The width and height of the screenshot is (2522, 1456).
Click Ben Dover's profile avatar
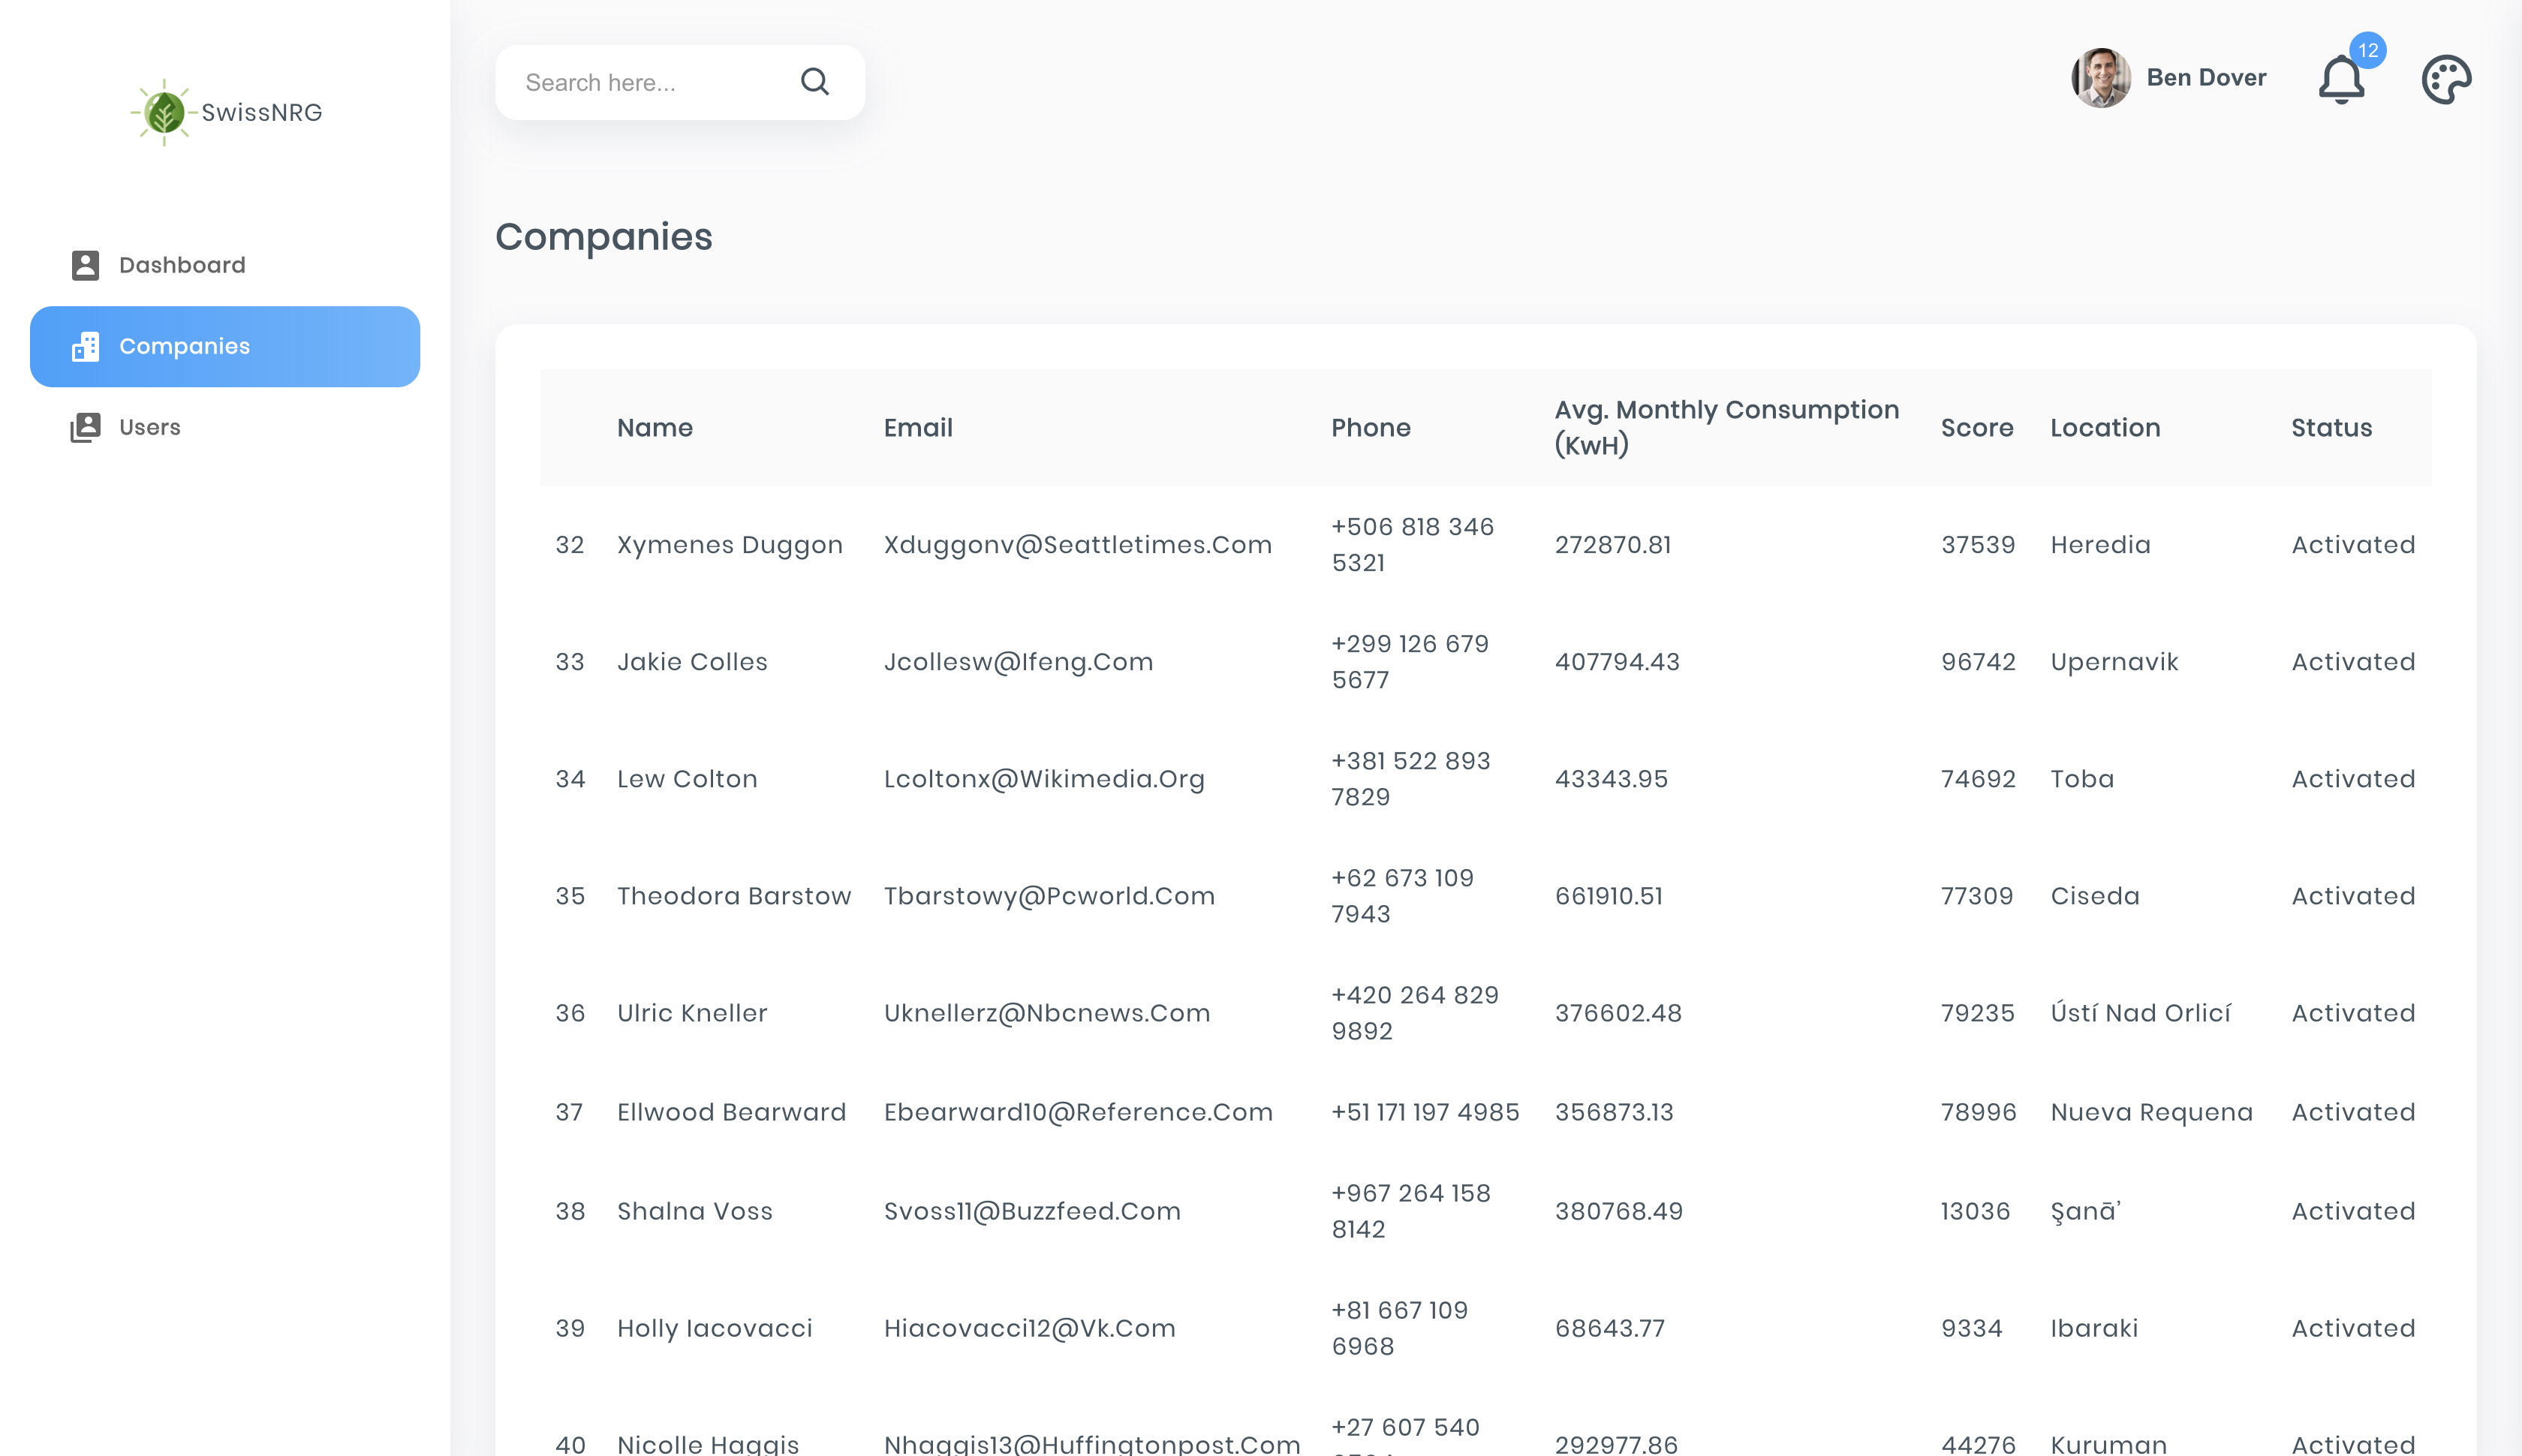coord(2100,78)
